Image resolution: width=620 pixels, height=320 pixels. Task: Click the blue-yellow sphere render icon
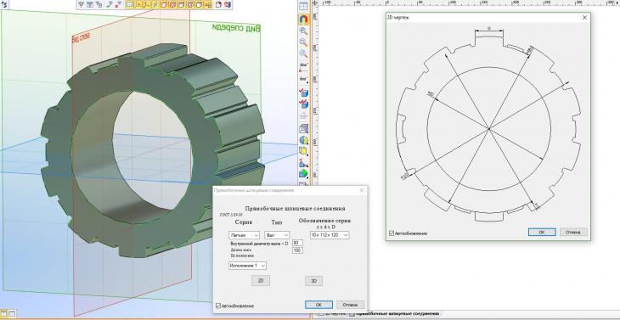click(x=304, y=140)
